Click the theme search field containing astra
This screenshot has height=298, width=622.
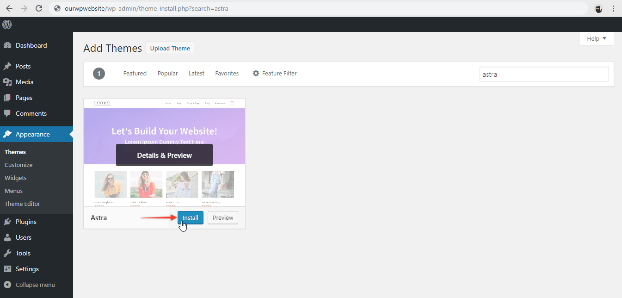click(x=544, y=74)
